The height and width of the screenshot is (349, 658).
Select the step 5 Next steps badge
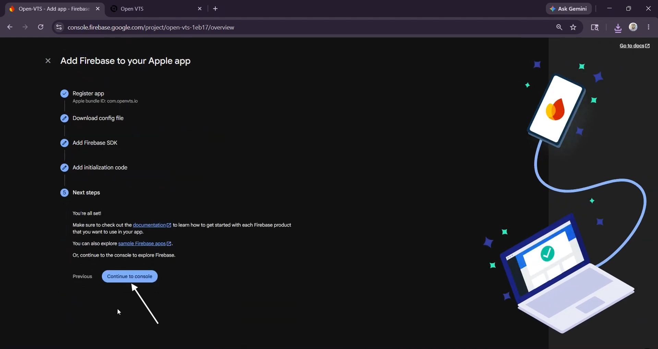pyautogui.click(x=64, y=193)
